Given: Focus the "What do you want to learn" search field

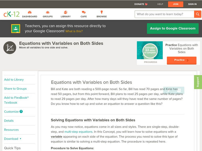Looking at the screenshot, I should tap(165, 14).
